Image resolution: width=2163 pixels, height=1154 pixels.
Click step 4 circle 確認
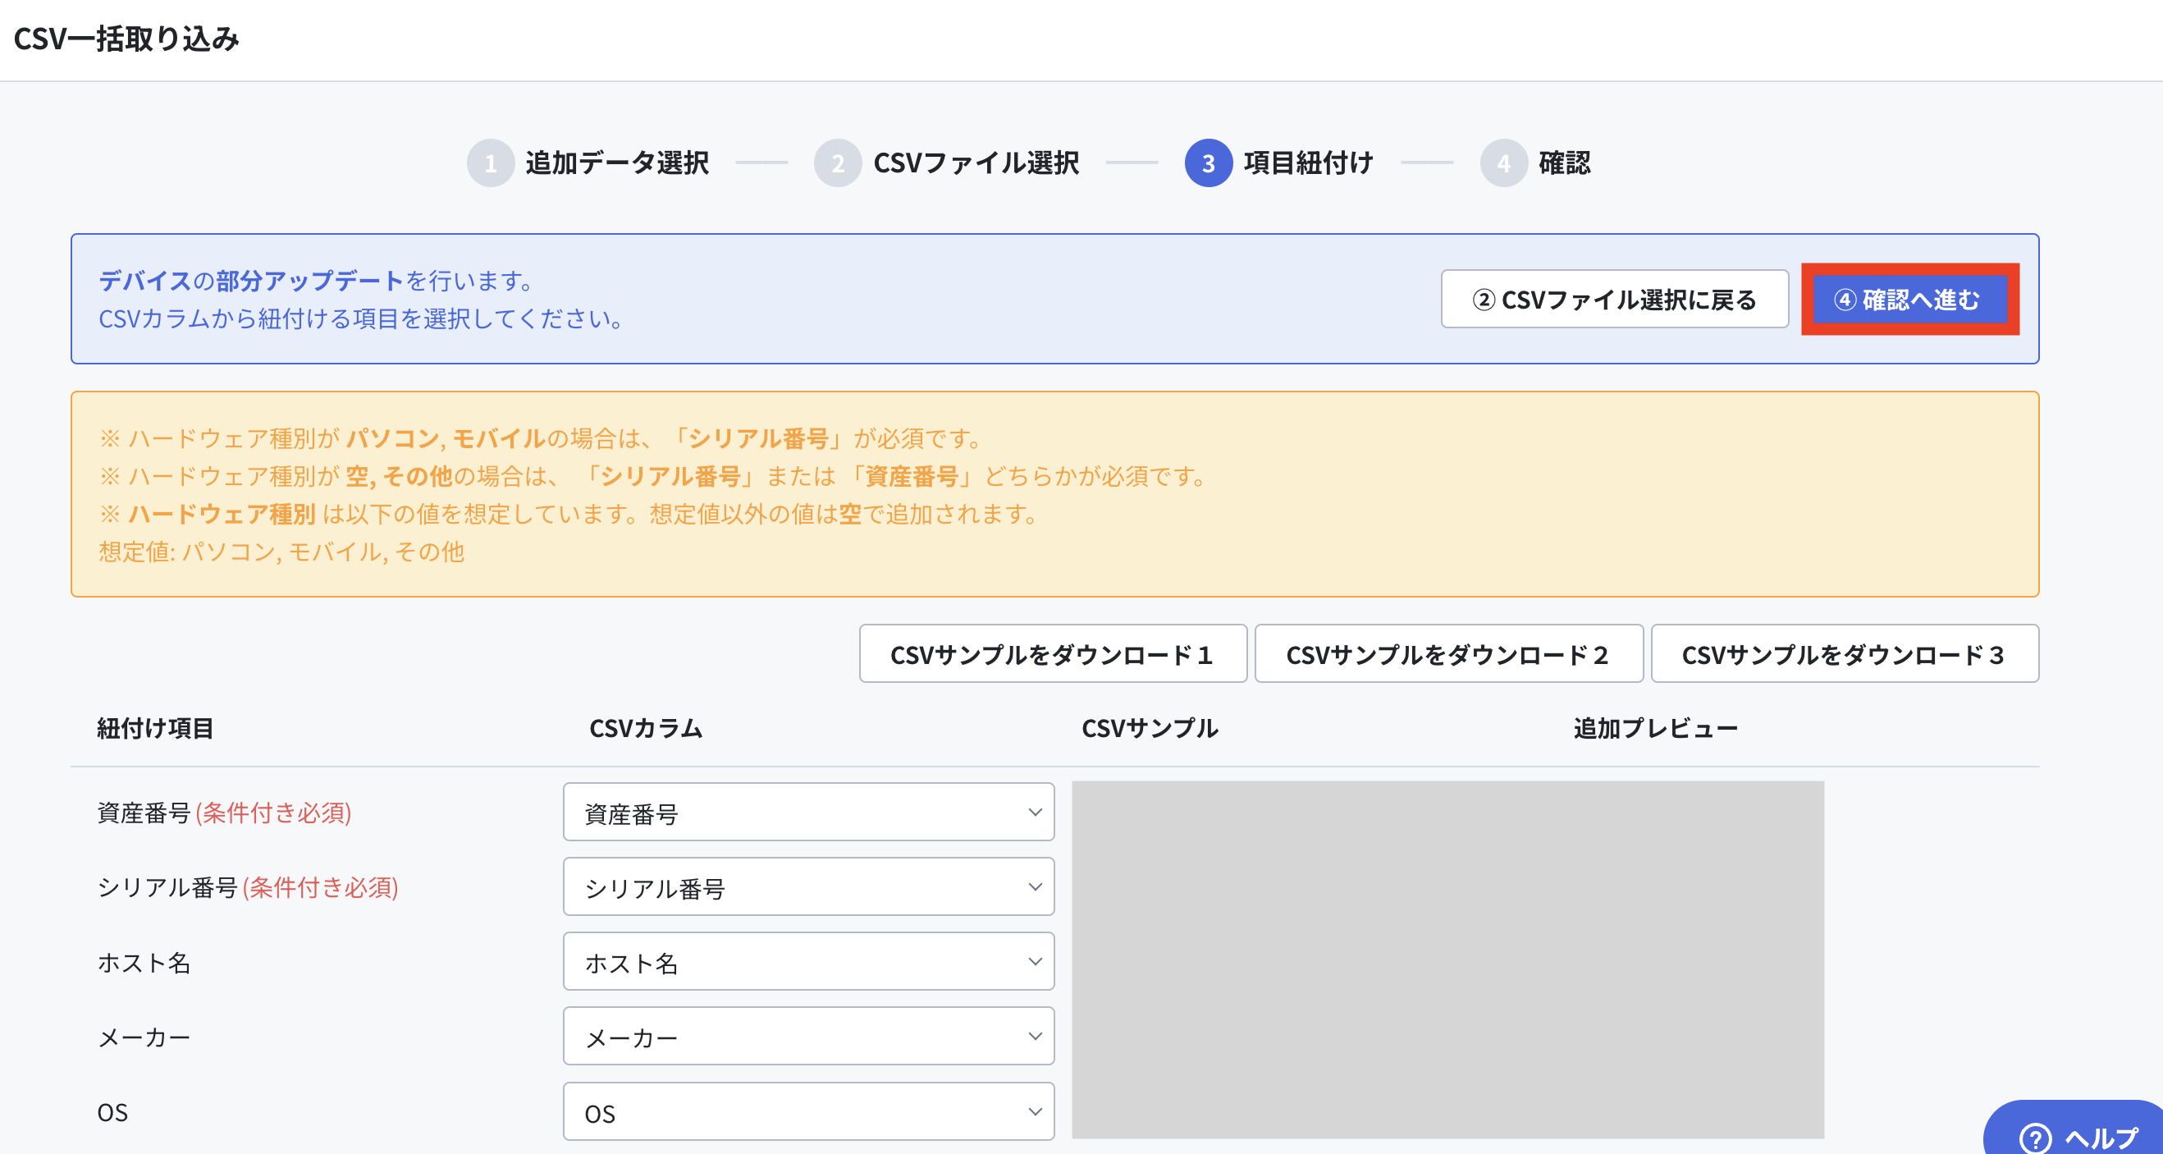click(1503, 163)
